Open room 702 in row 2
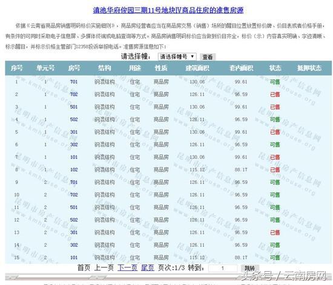Screen dimensions: 333x285 (x=74, y=94)
